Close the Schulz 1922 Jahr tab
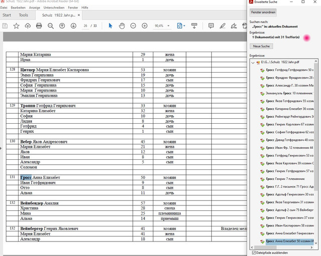321x256 pixels. 79,15
